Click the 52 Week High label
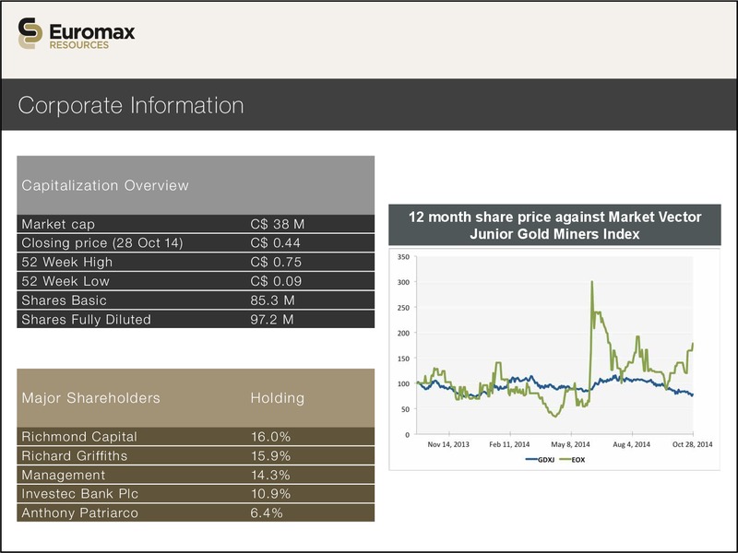The width and height of the screenshot is (738, 553). click(x=66, y=262)
